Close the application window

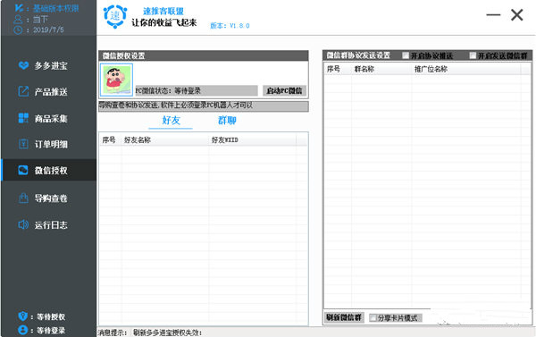[x=517, y=14]
